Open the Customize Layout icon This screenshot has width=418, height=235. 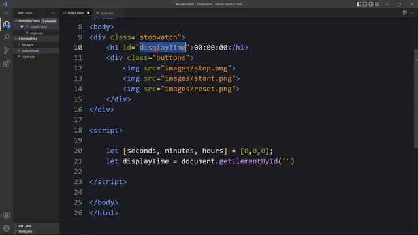(377, 4)
